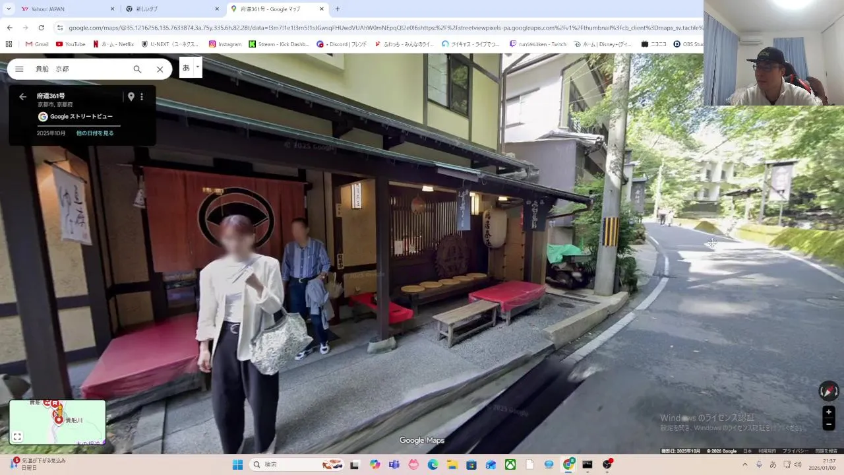Close the Yahoo! JAPAN tab
844x475 pixels.
click(x=112, y=9)
